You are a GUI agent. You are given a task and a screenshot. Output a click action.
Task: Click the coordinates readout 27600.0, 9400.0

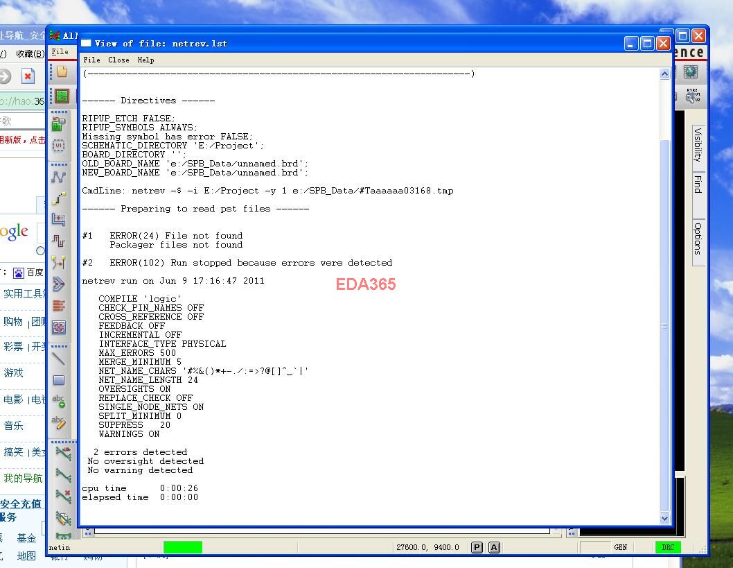[427, 547]
